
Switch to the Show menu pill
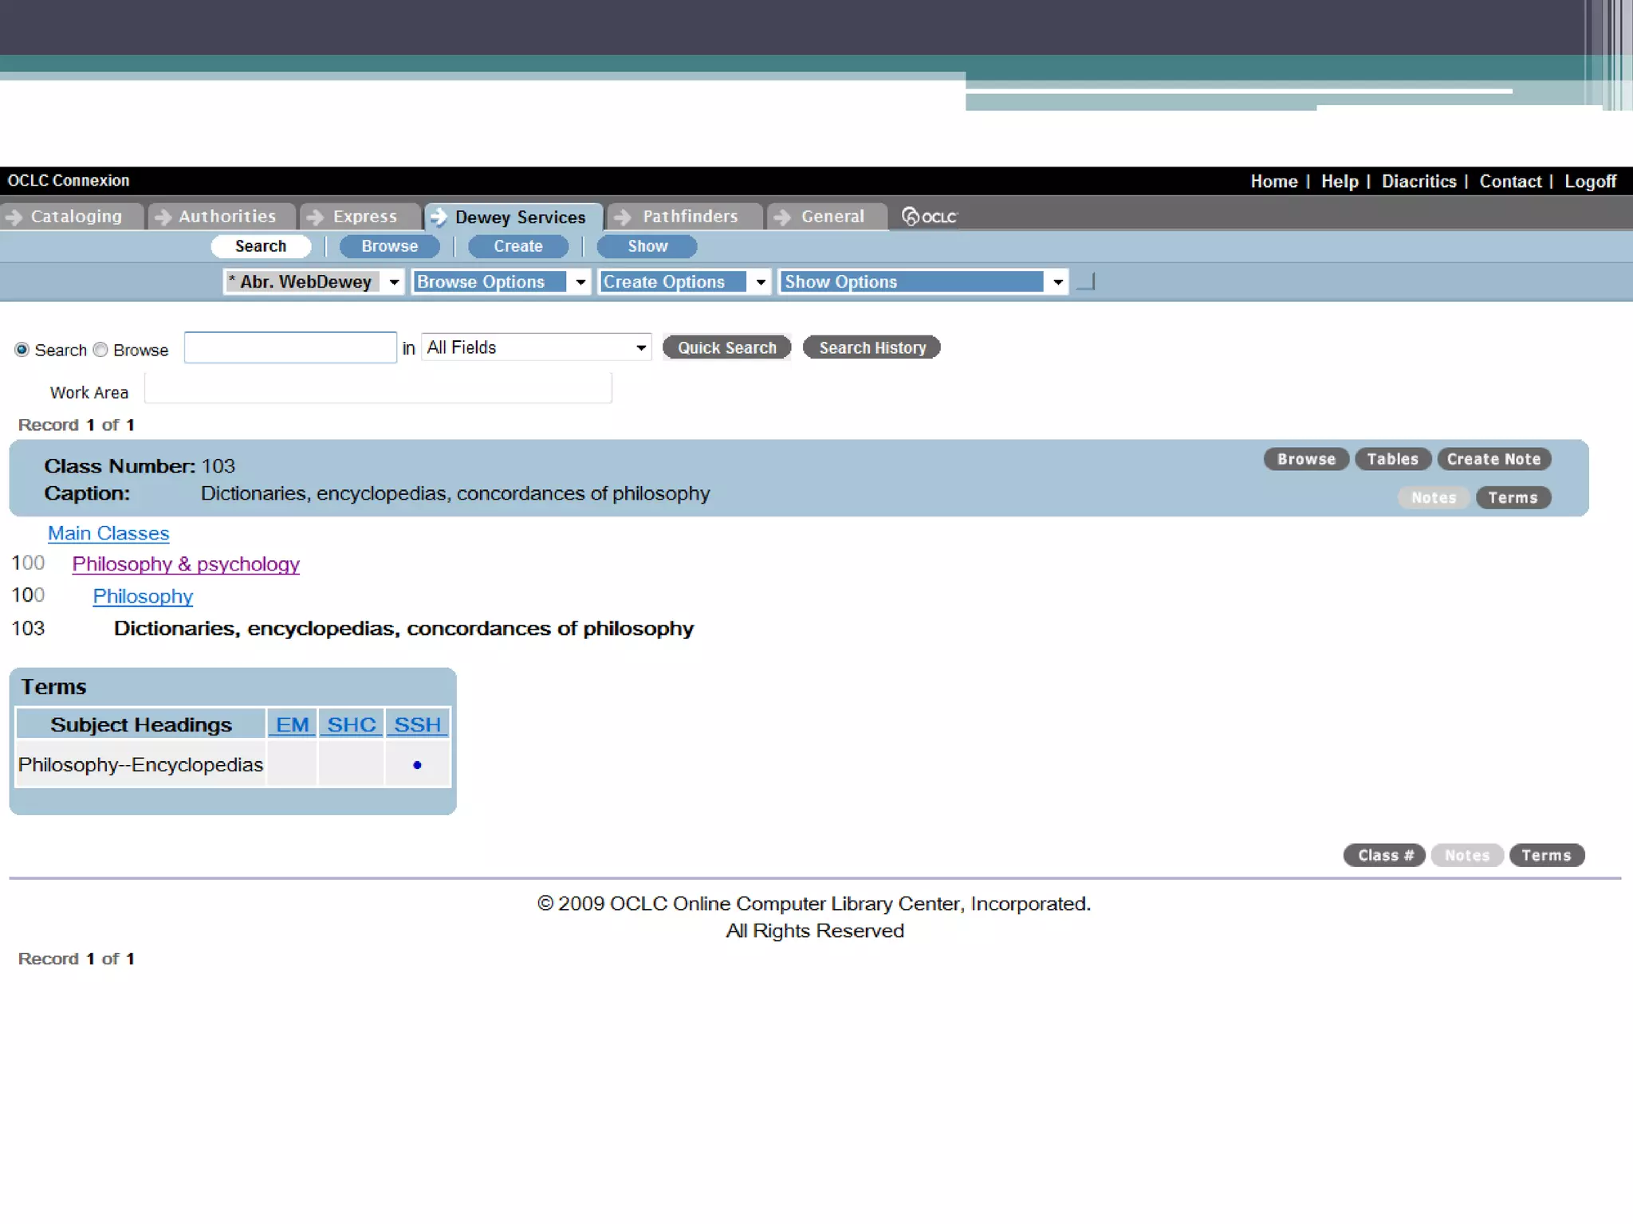[647, 246]
